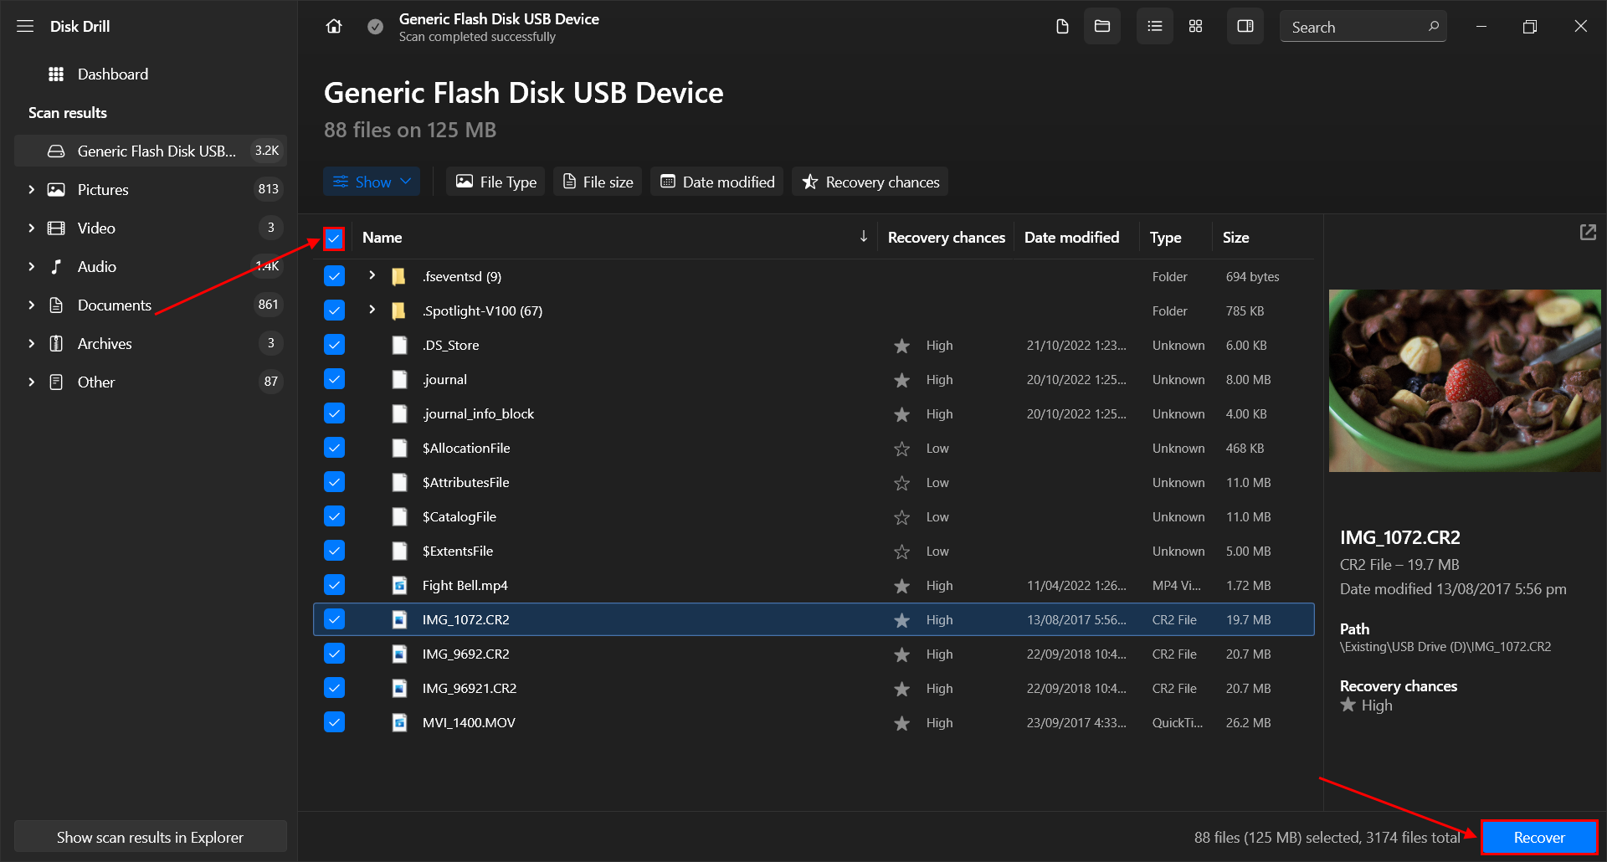
Task: Click the search magnifier icon
Action: (1434, 27)
